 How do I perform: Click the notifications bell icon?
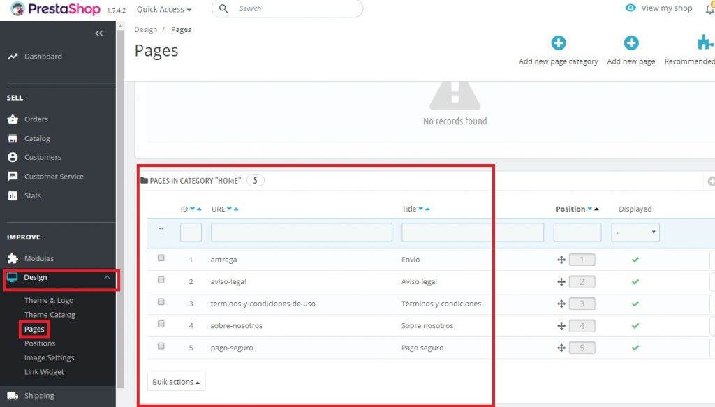[710, 8]
